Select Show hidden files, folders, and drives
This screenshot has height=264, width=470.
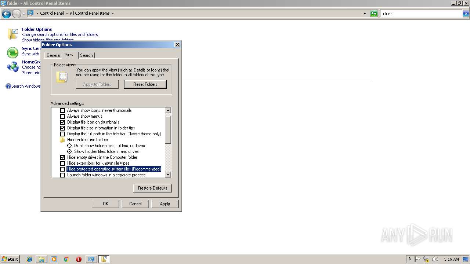pyautogui.click(x=69, y=151)
